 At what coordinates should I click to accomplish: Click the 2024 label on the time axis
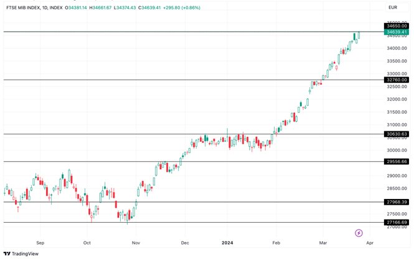(227, 243)
